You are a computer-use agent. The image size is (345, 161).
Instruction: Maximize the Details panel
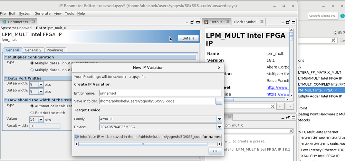tap(293, 22)
